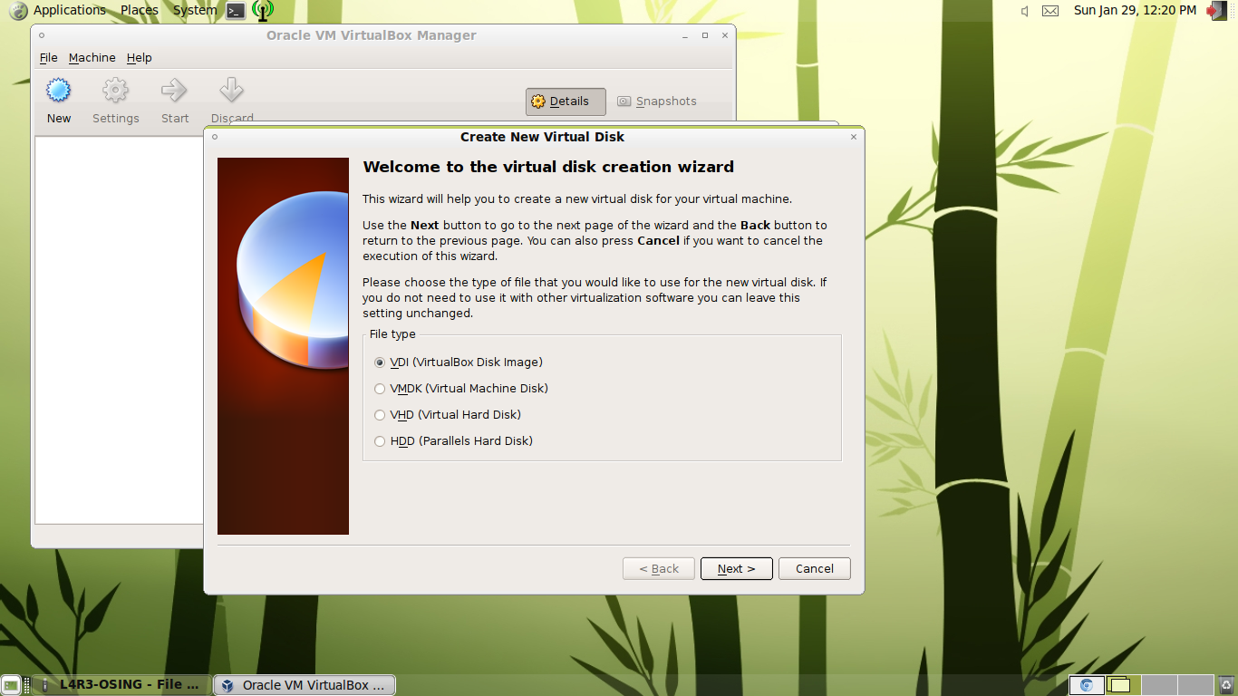
Task: Open the Machine menu
Action: (92, 58)
